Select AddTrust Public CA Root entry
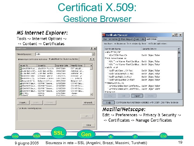The width and height of the screenshot is (194, 146). coord(120,77)
